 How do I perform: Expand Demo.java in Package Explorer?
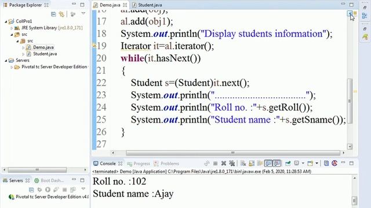tap(23, 47)
